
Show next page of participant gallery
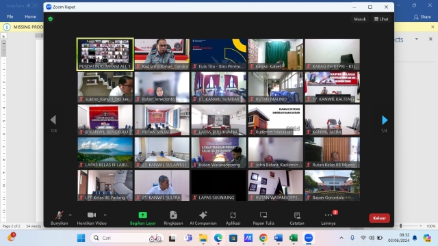[x=385, y=120]
